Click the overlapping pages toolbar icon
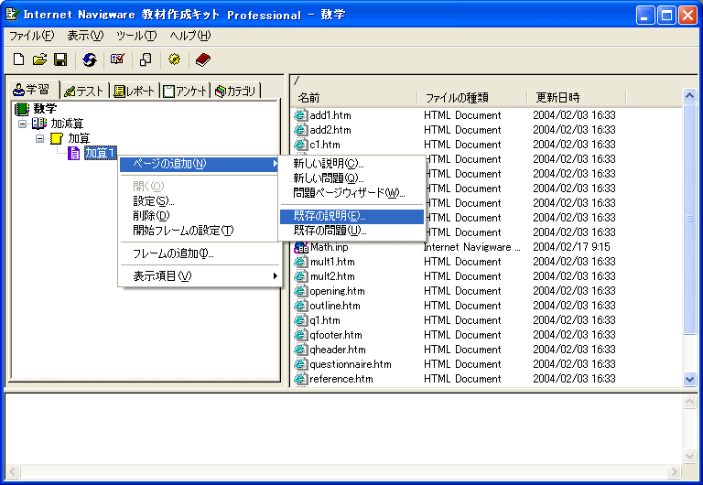Viewport: 703px width, 485px height. coord(146,59)
